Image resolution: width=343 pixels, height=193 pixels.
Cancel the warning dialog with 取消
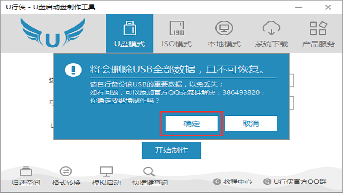(x=250, y=123)
